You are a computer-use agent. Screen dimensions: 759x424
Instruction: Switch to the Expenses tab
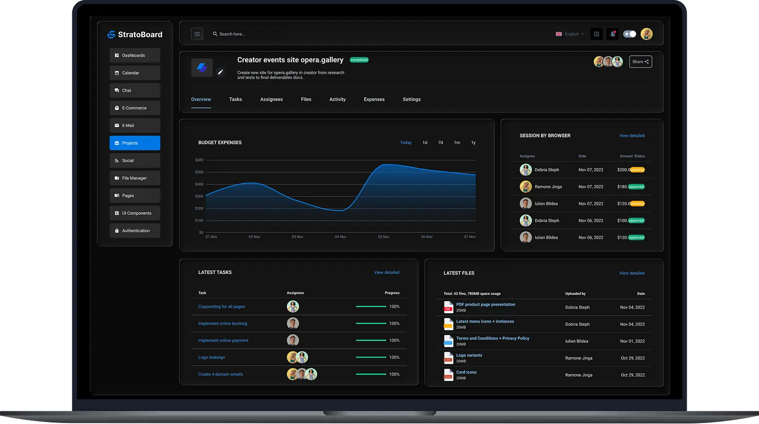coord(374,99)
